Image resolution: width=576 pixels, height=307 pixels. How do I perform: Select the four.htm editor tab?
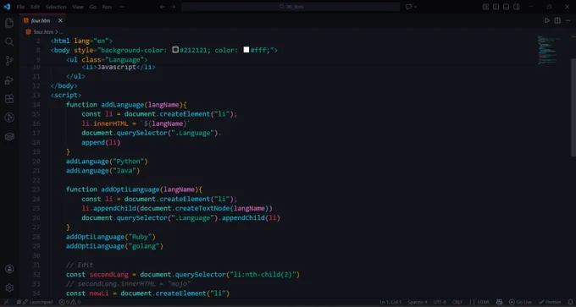point(43,20)
